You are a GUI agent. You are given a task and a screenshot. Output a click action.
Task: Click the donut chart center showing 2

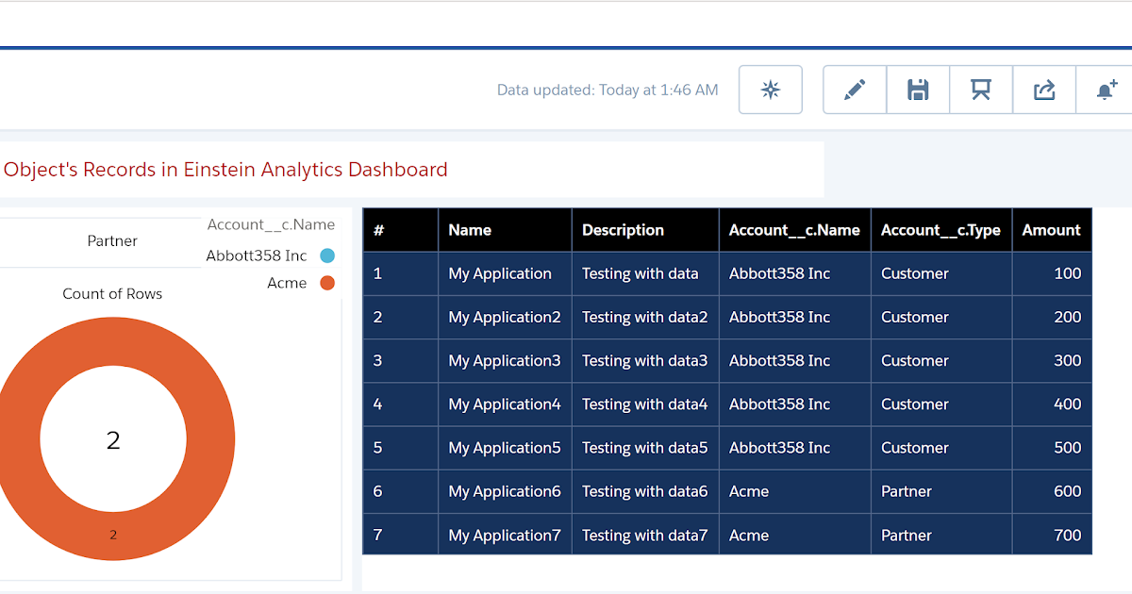point(113,437)
